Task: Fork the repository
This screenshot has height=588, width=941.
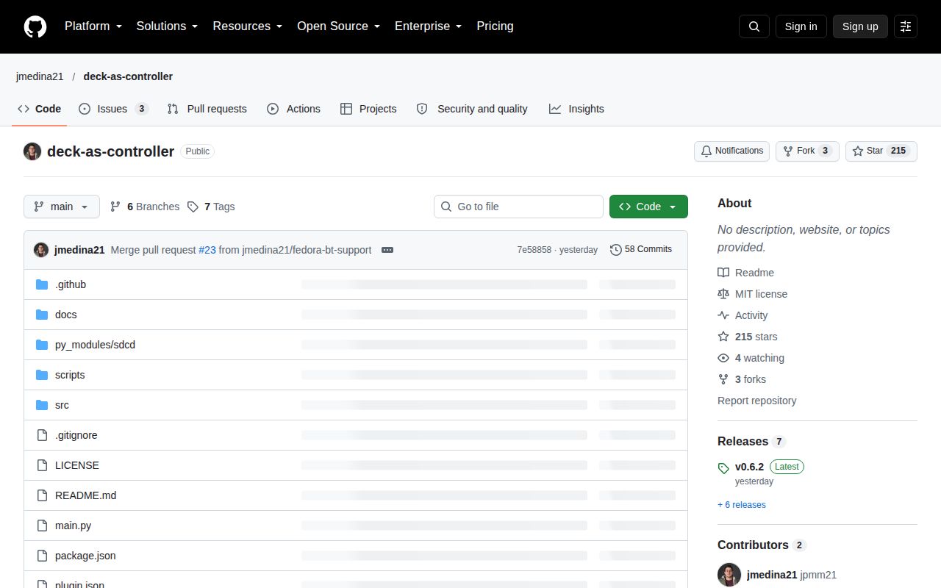Action: click(x=807, y=151)
